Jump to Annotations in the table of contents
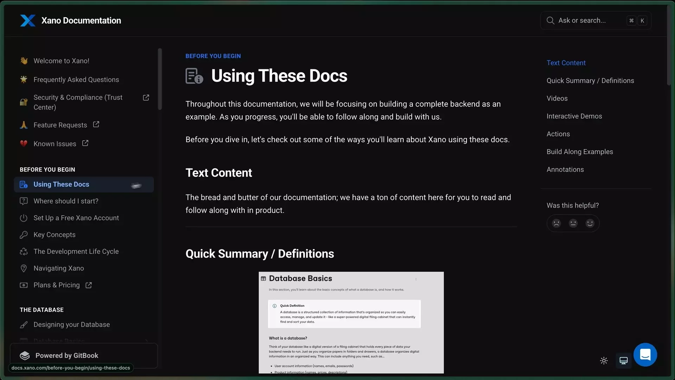This screenshot has height=380, width=675. 565,169
